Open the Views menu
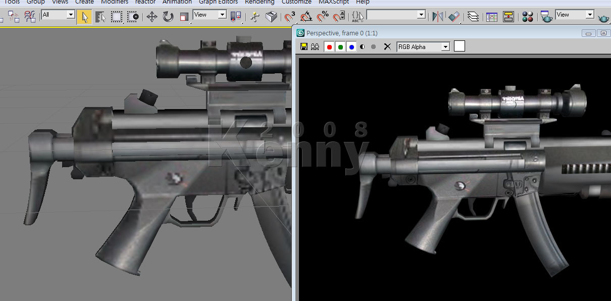Image resolution: width=611 pixels, height=301 pixels. coord(60,2)
